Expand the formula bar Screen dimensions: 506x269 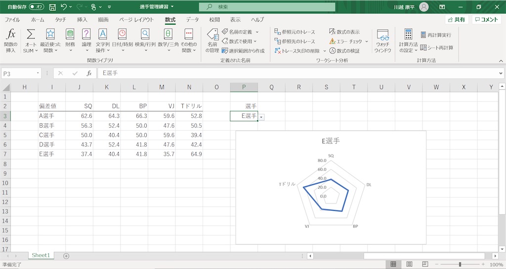tap(501, 73)
